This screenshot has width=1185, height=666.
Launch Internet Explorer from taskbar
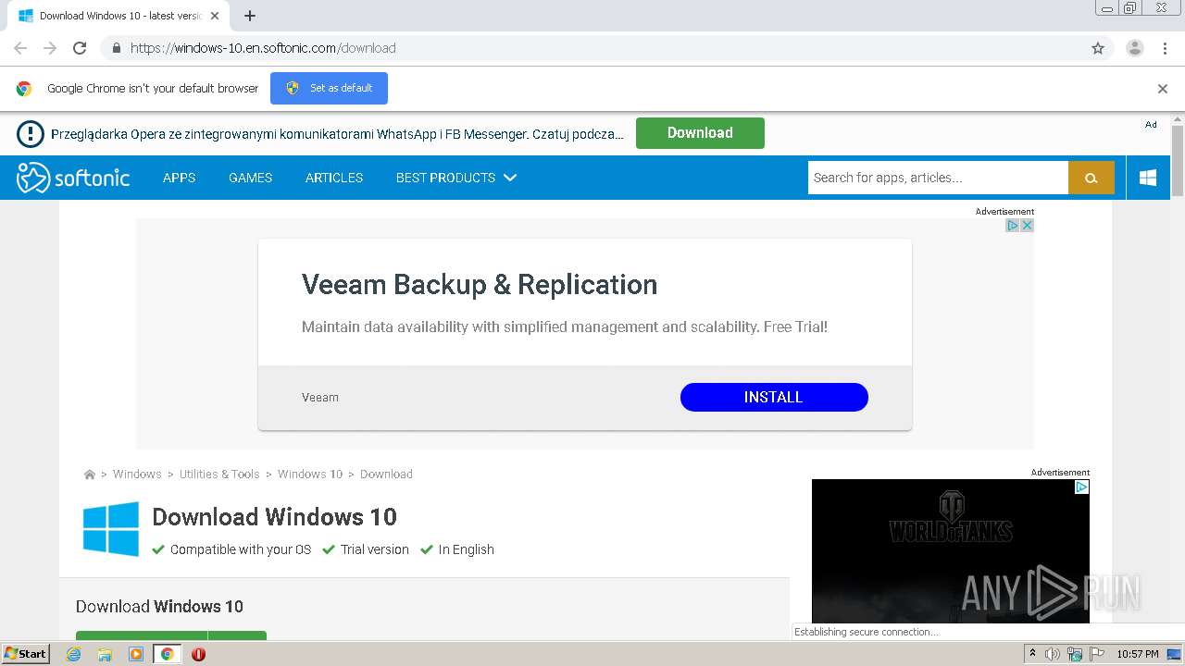[x=73, y=654]
